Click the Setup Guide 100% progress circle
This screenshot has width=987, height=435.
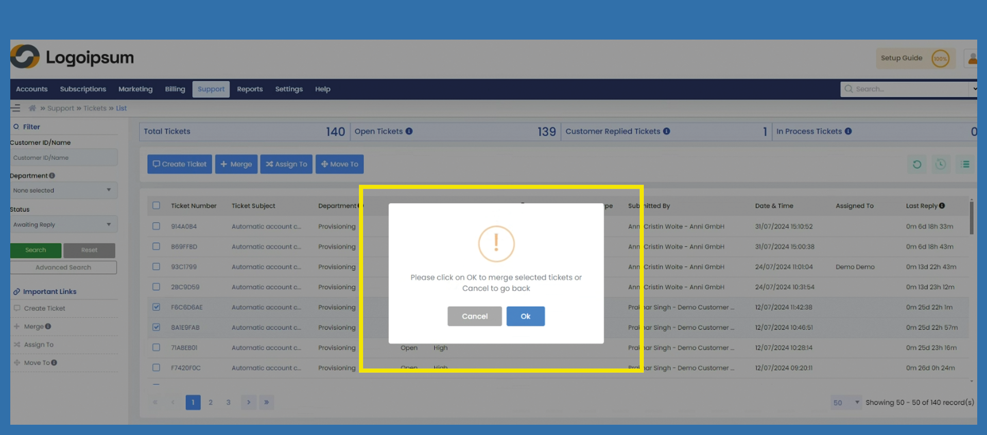940,59
